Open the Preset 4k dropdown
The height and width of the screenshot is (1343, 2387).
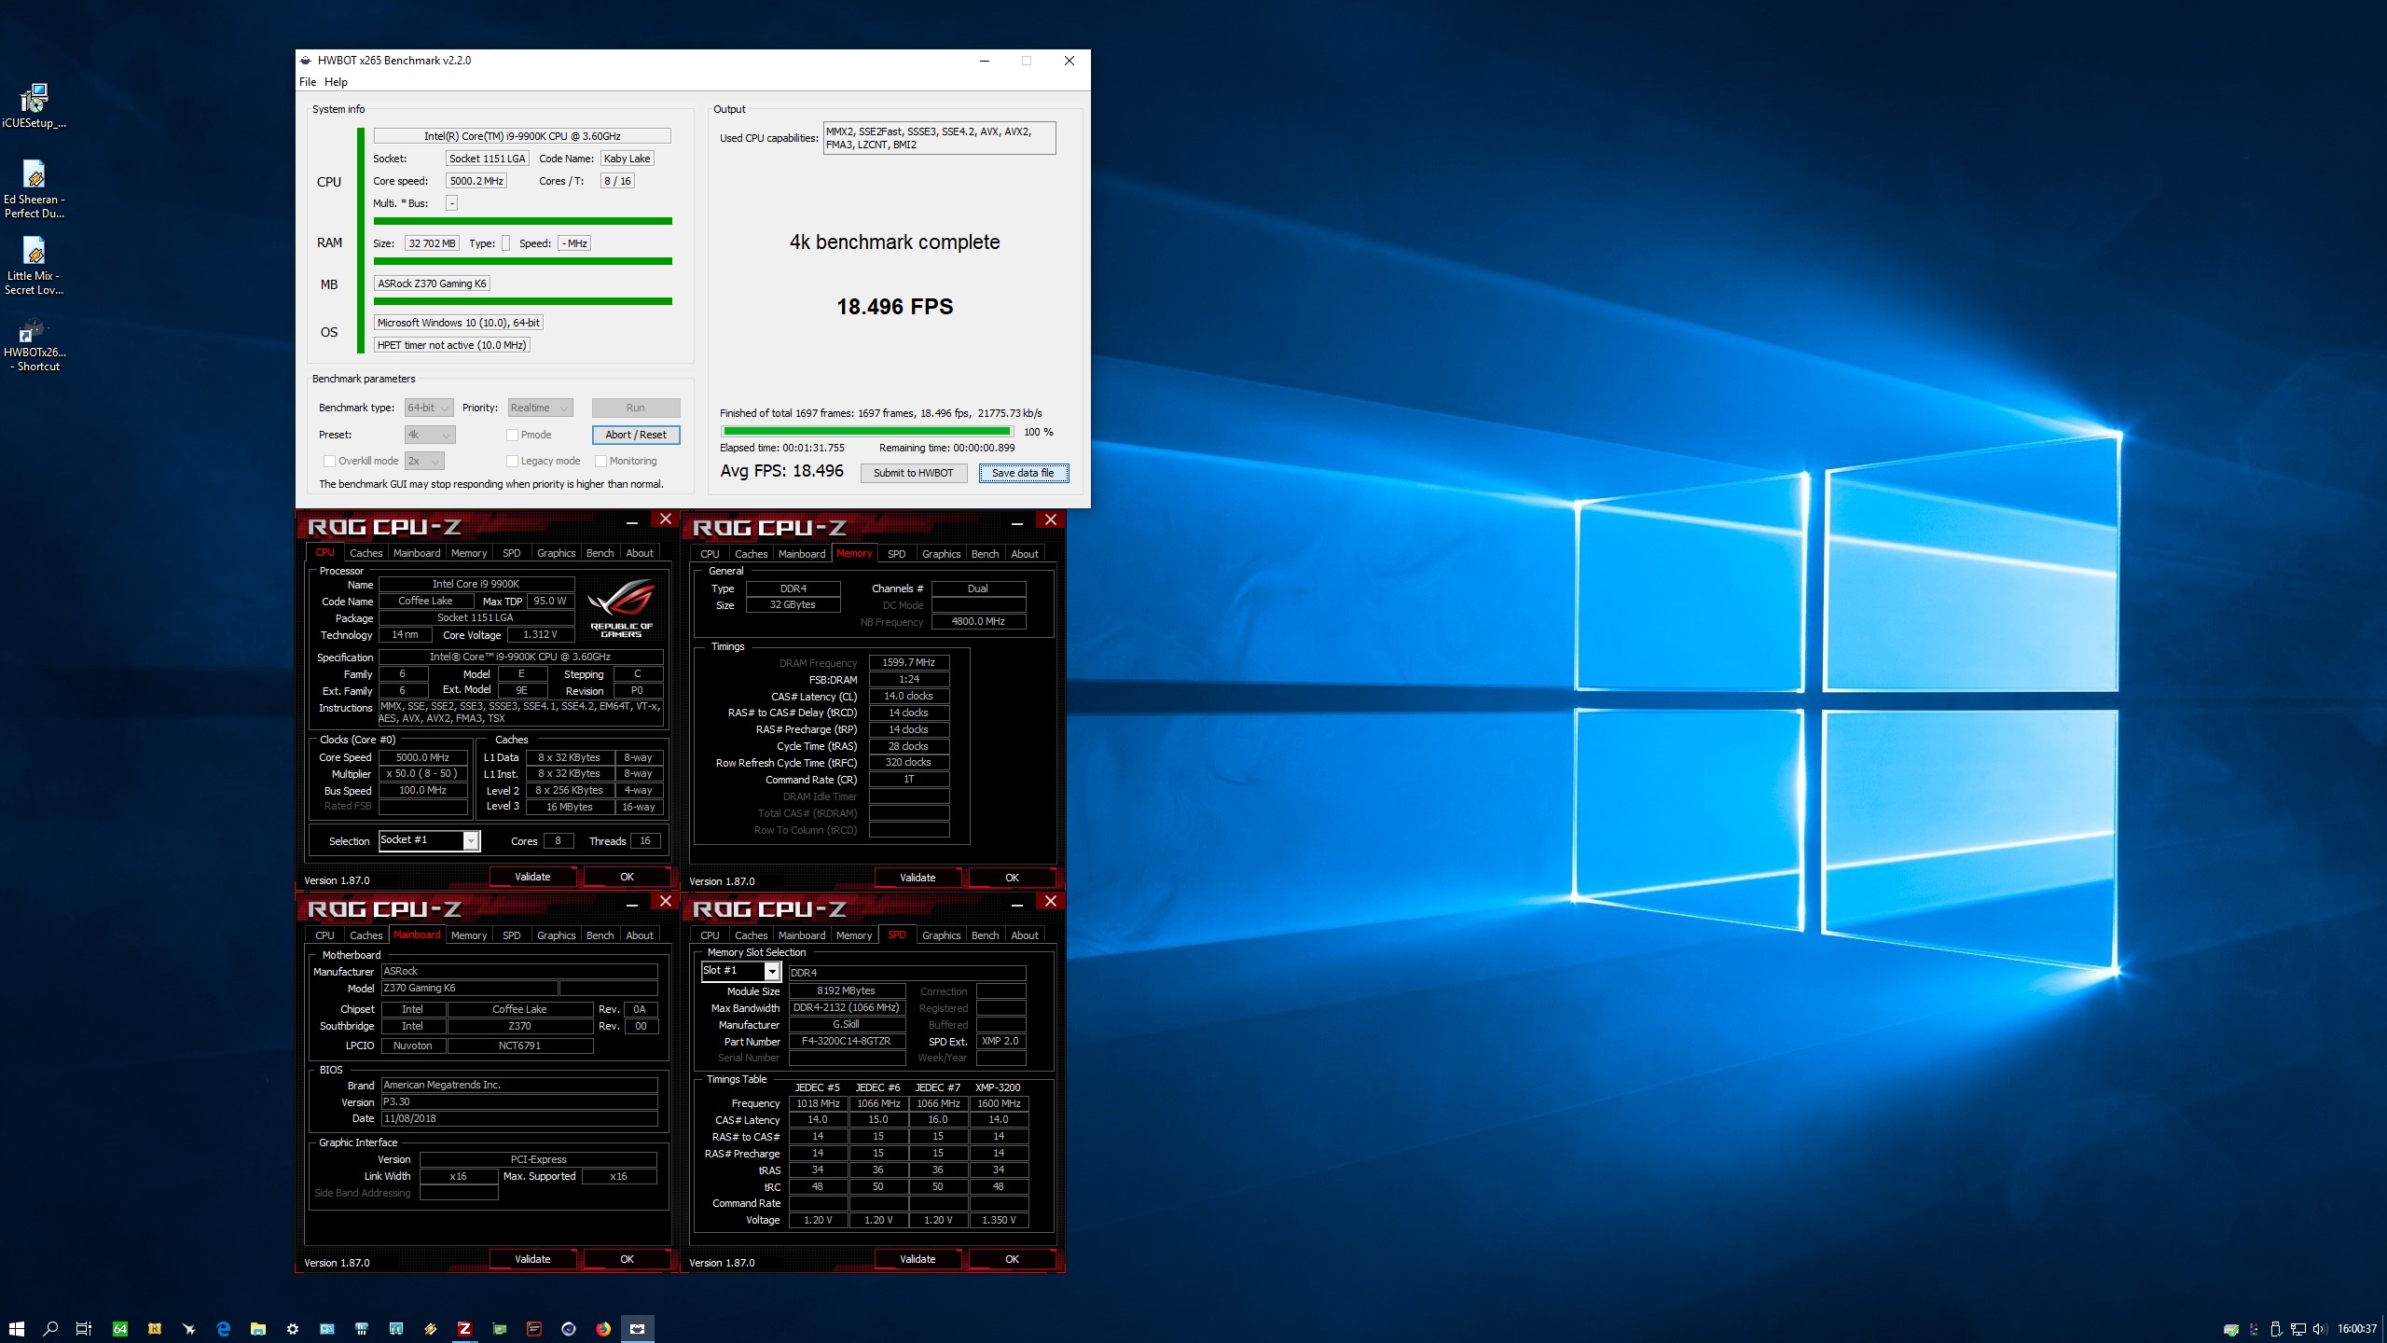point(430,435)
